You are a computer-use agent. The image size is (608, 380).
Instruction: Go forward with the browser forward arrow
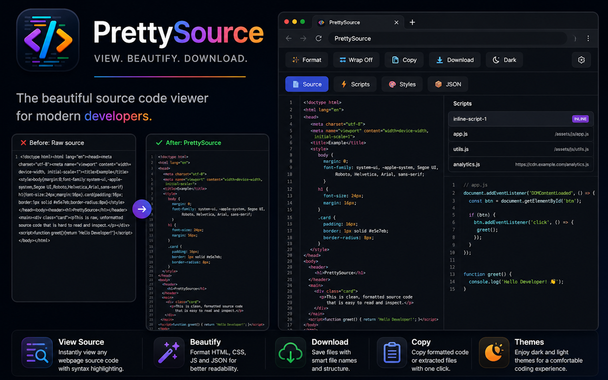click(304, 38)
